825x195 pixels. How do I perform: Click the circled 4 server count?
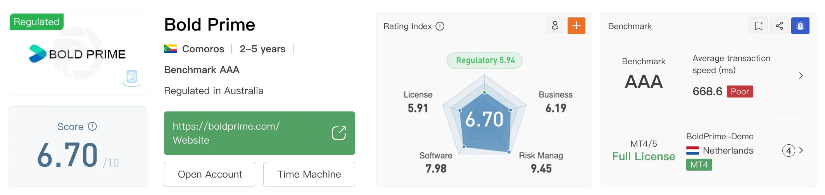(x=789, y=151)
